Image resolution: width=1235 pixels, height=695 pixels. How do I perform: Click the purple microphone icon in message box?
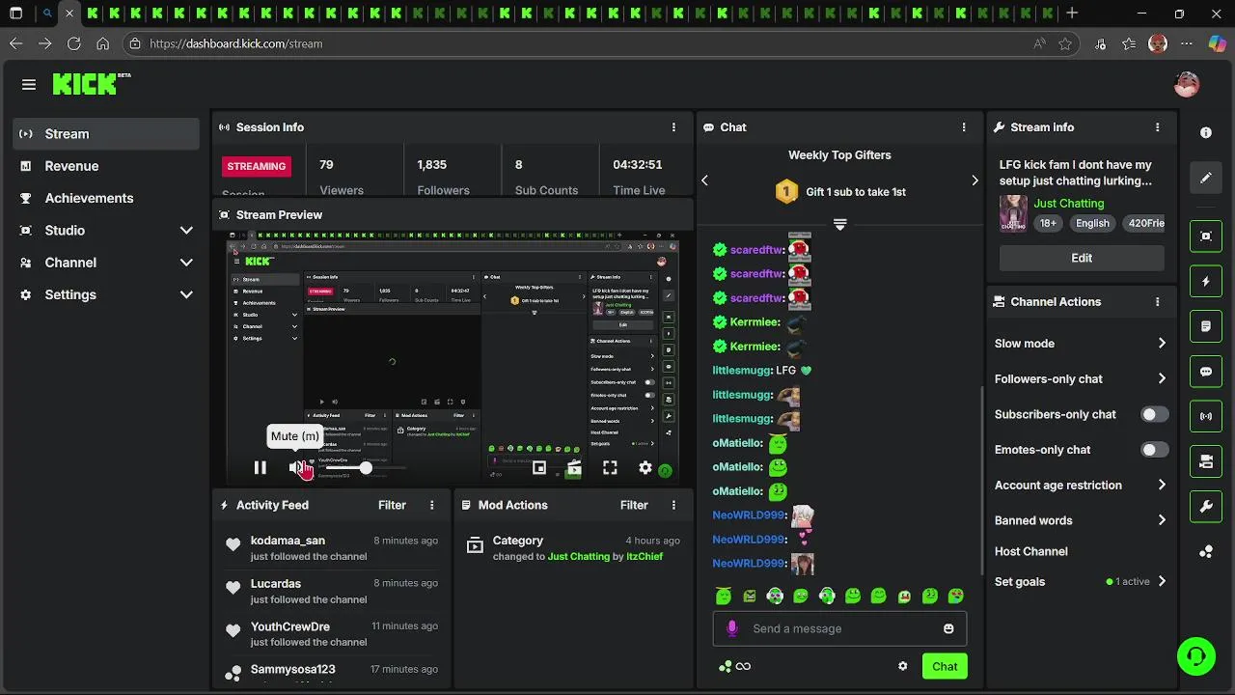coord(731,628)
